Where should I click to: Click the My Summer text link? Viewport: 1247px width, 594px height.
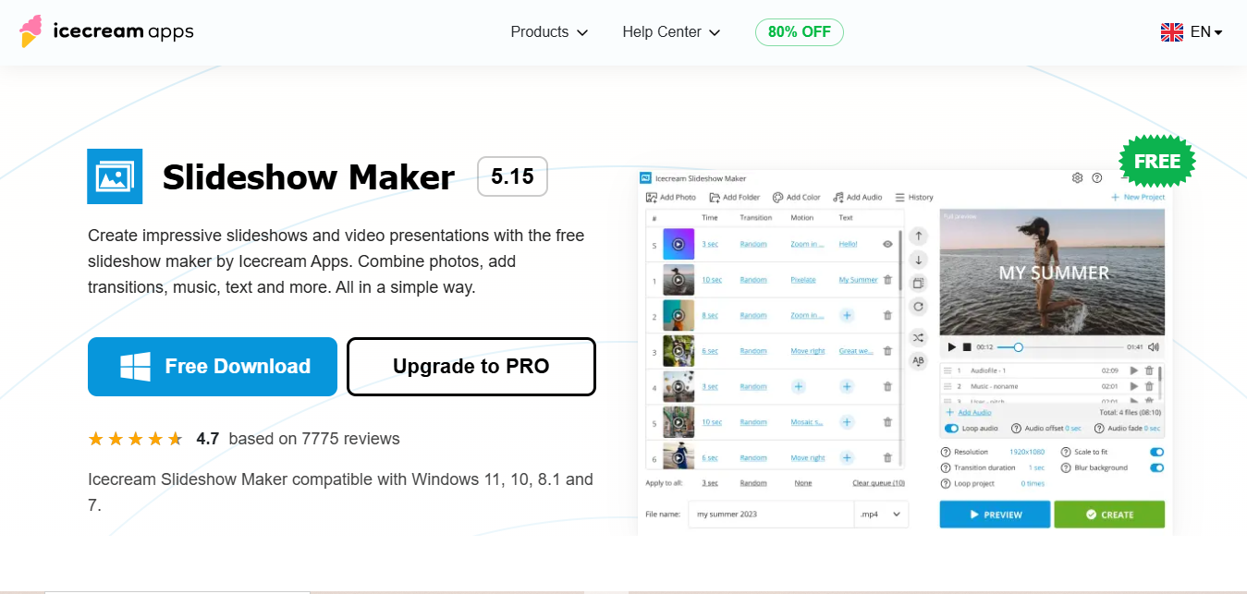click(x=858, y=280)
